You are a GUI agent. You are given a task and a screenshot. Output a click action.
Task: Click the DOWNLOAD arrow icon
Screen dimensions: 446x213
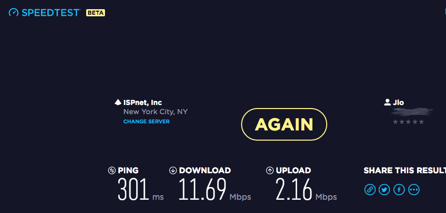pos(173,171)
